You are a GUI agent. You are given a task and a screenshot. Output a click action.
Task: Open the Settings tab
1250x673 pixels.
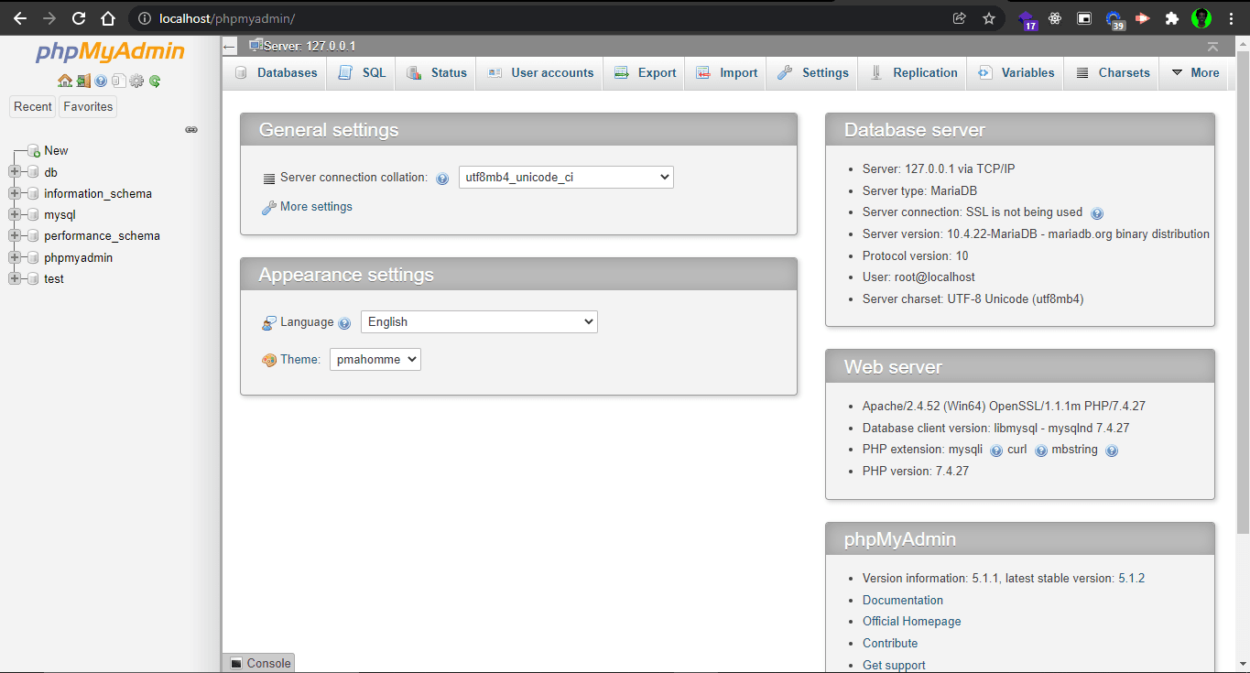[812, 73]
